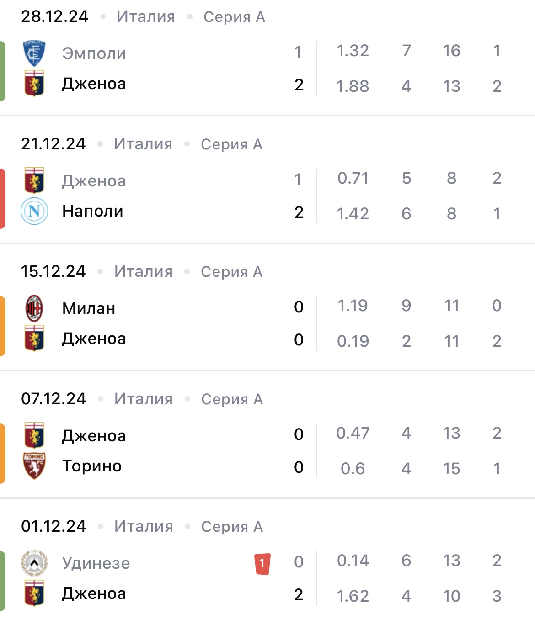The height and width of the screenshot is (619, 535).
Task: Click Genoa crest in Napoli match
Action: (34, 181)
